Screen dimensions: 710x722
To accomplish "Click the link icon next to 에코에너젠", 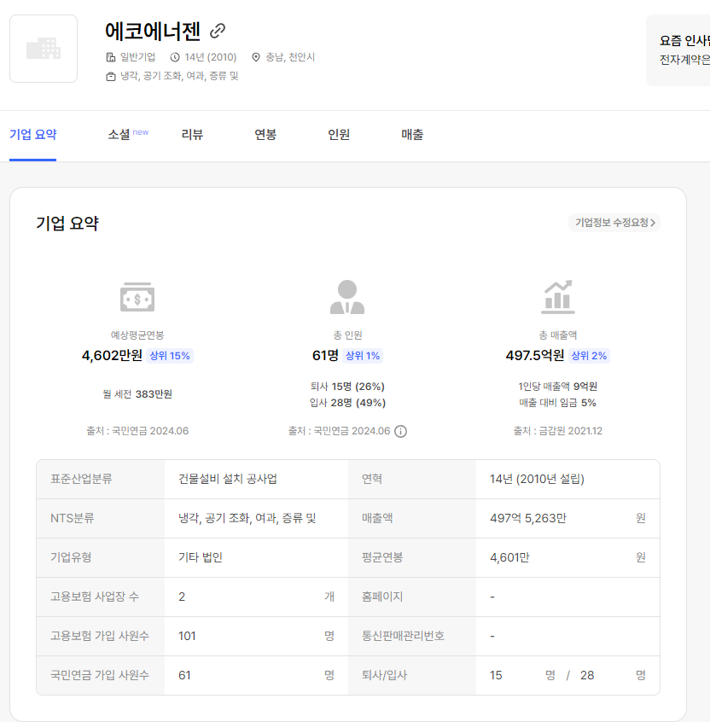I will pos(218,31).
